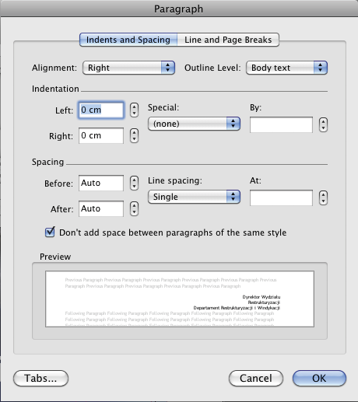Expand the Special indentation dropdown
Viewport: 358px width, 402px height.
coord(194,124)
